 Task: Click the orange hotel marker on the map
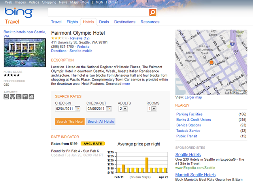coord(211,62)
